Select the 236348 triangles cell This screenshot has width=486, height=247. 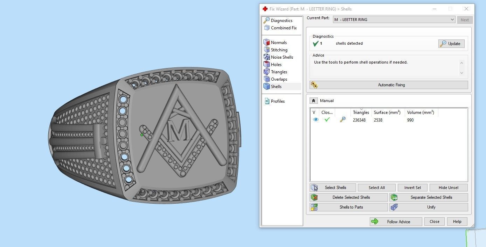click(359, 120)
